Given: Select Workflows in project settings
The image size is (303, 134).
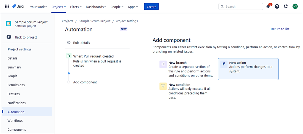Looking at the screenshot, I should coord(15,121).
